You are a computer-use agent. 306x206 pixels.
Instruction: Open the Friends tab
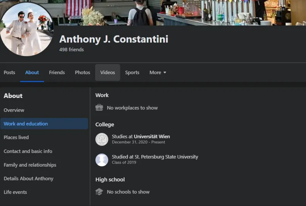pyautogui.click(x=57, y=72)
